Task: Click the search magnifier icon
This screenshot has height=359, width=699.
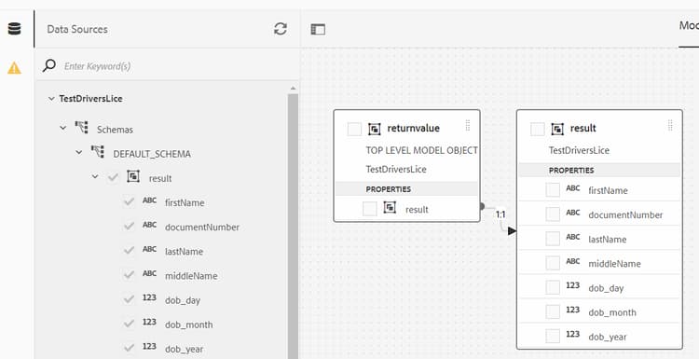Action: [49, 65]
